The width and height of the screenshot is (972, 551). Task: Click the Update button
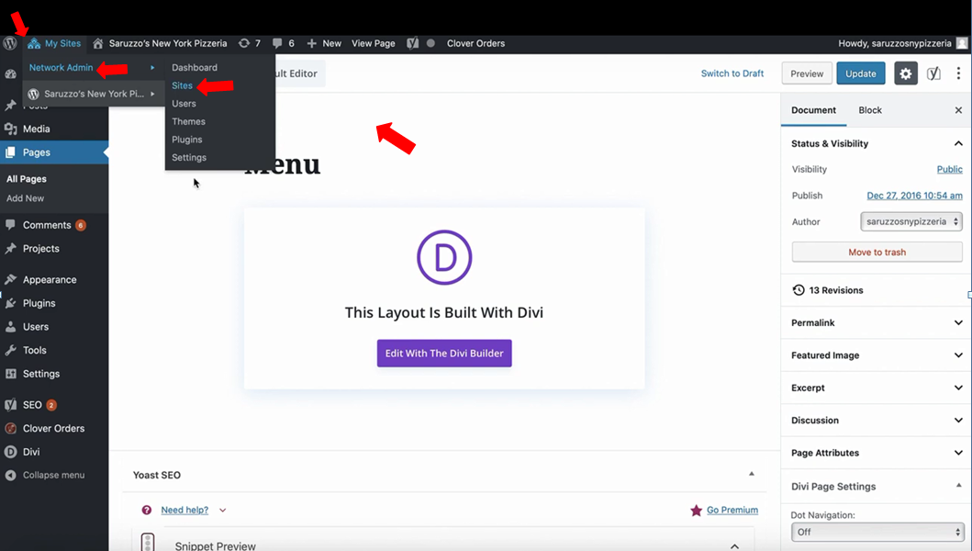860,73
